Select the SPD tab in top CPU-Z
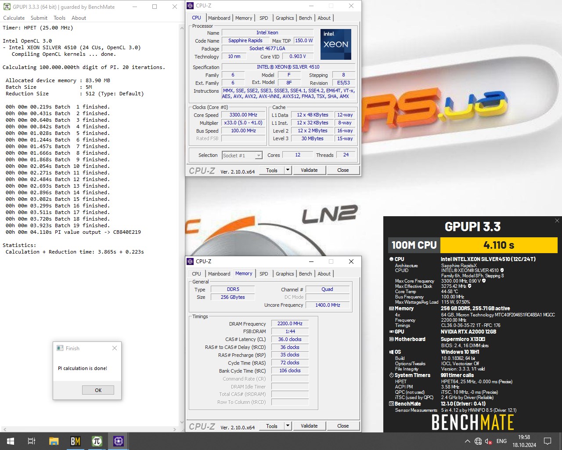The image size is (562, 450). point(263,18)
